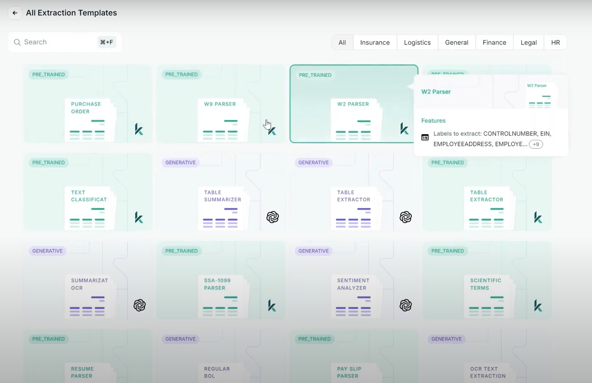Click the K logo on Purchase Order card
Screen dimensions: 592x383
click(139, 129)
